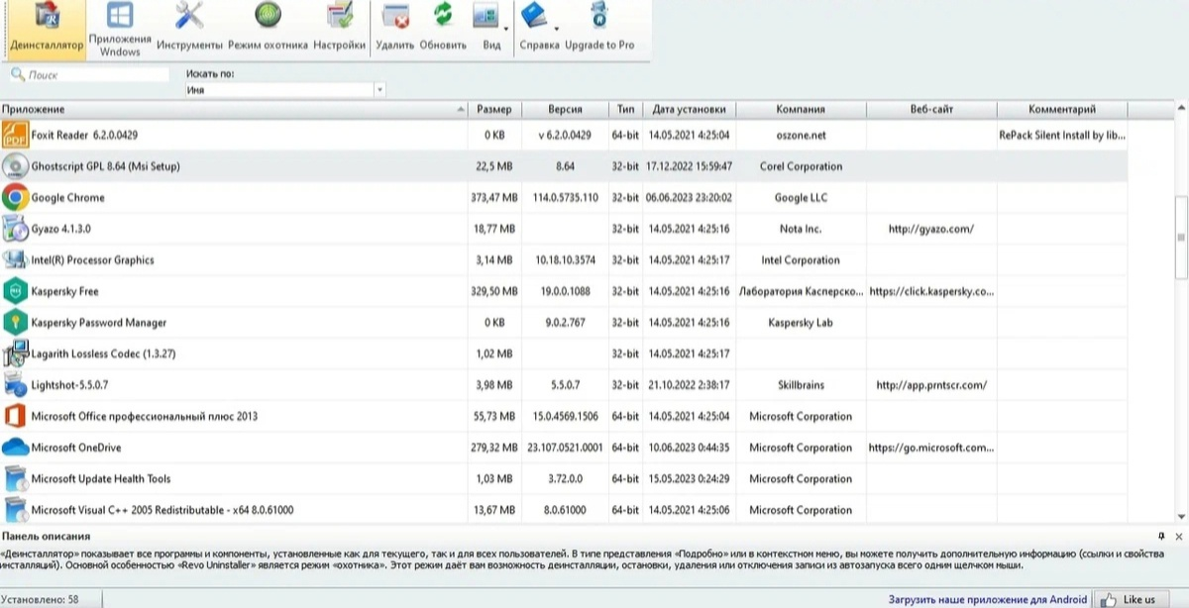
Task: Sort by Компания column header
Action: click(801, 109)
